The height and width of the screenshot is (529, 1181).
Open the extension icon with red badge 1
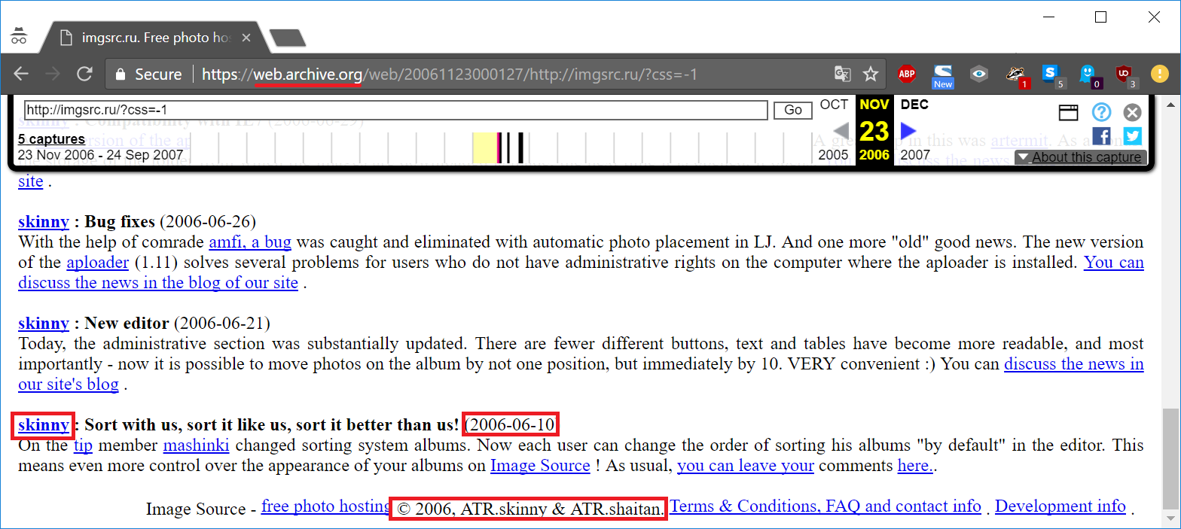coord(1017,75)
